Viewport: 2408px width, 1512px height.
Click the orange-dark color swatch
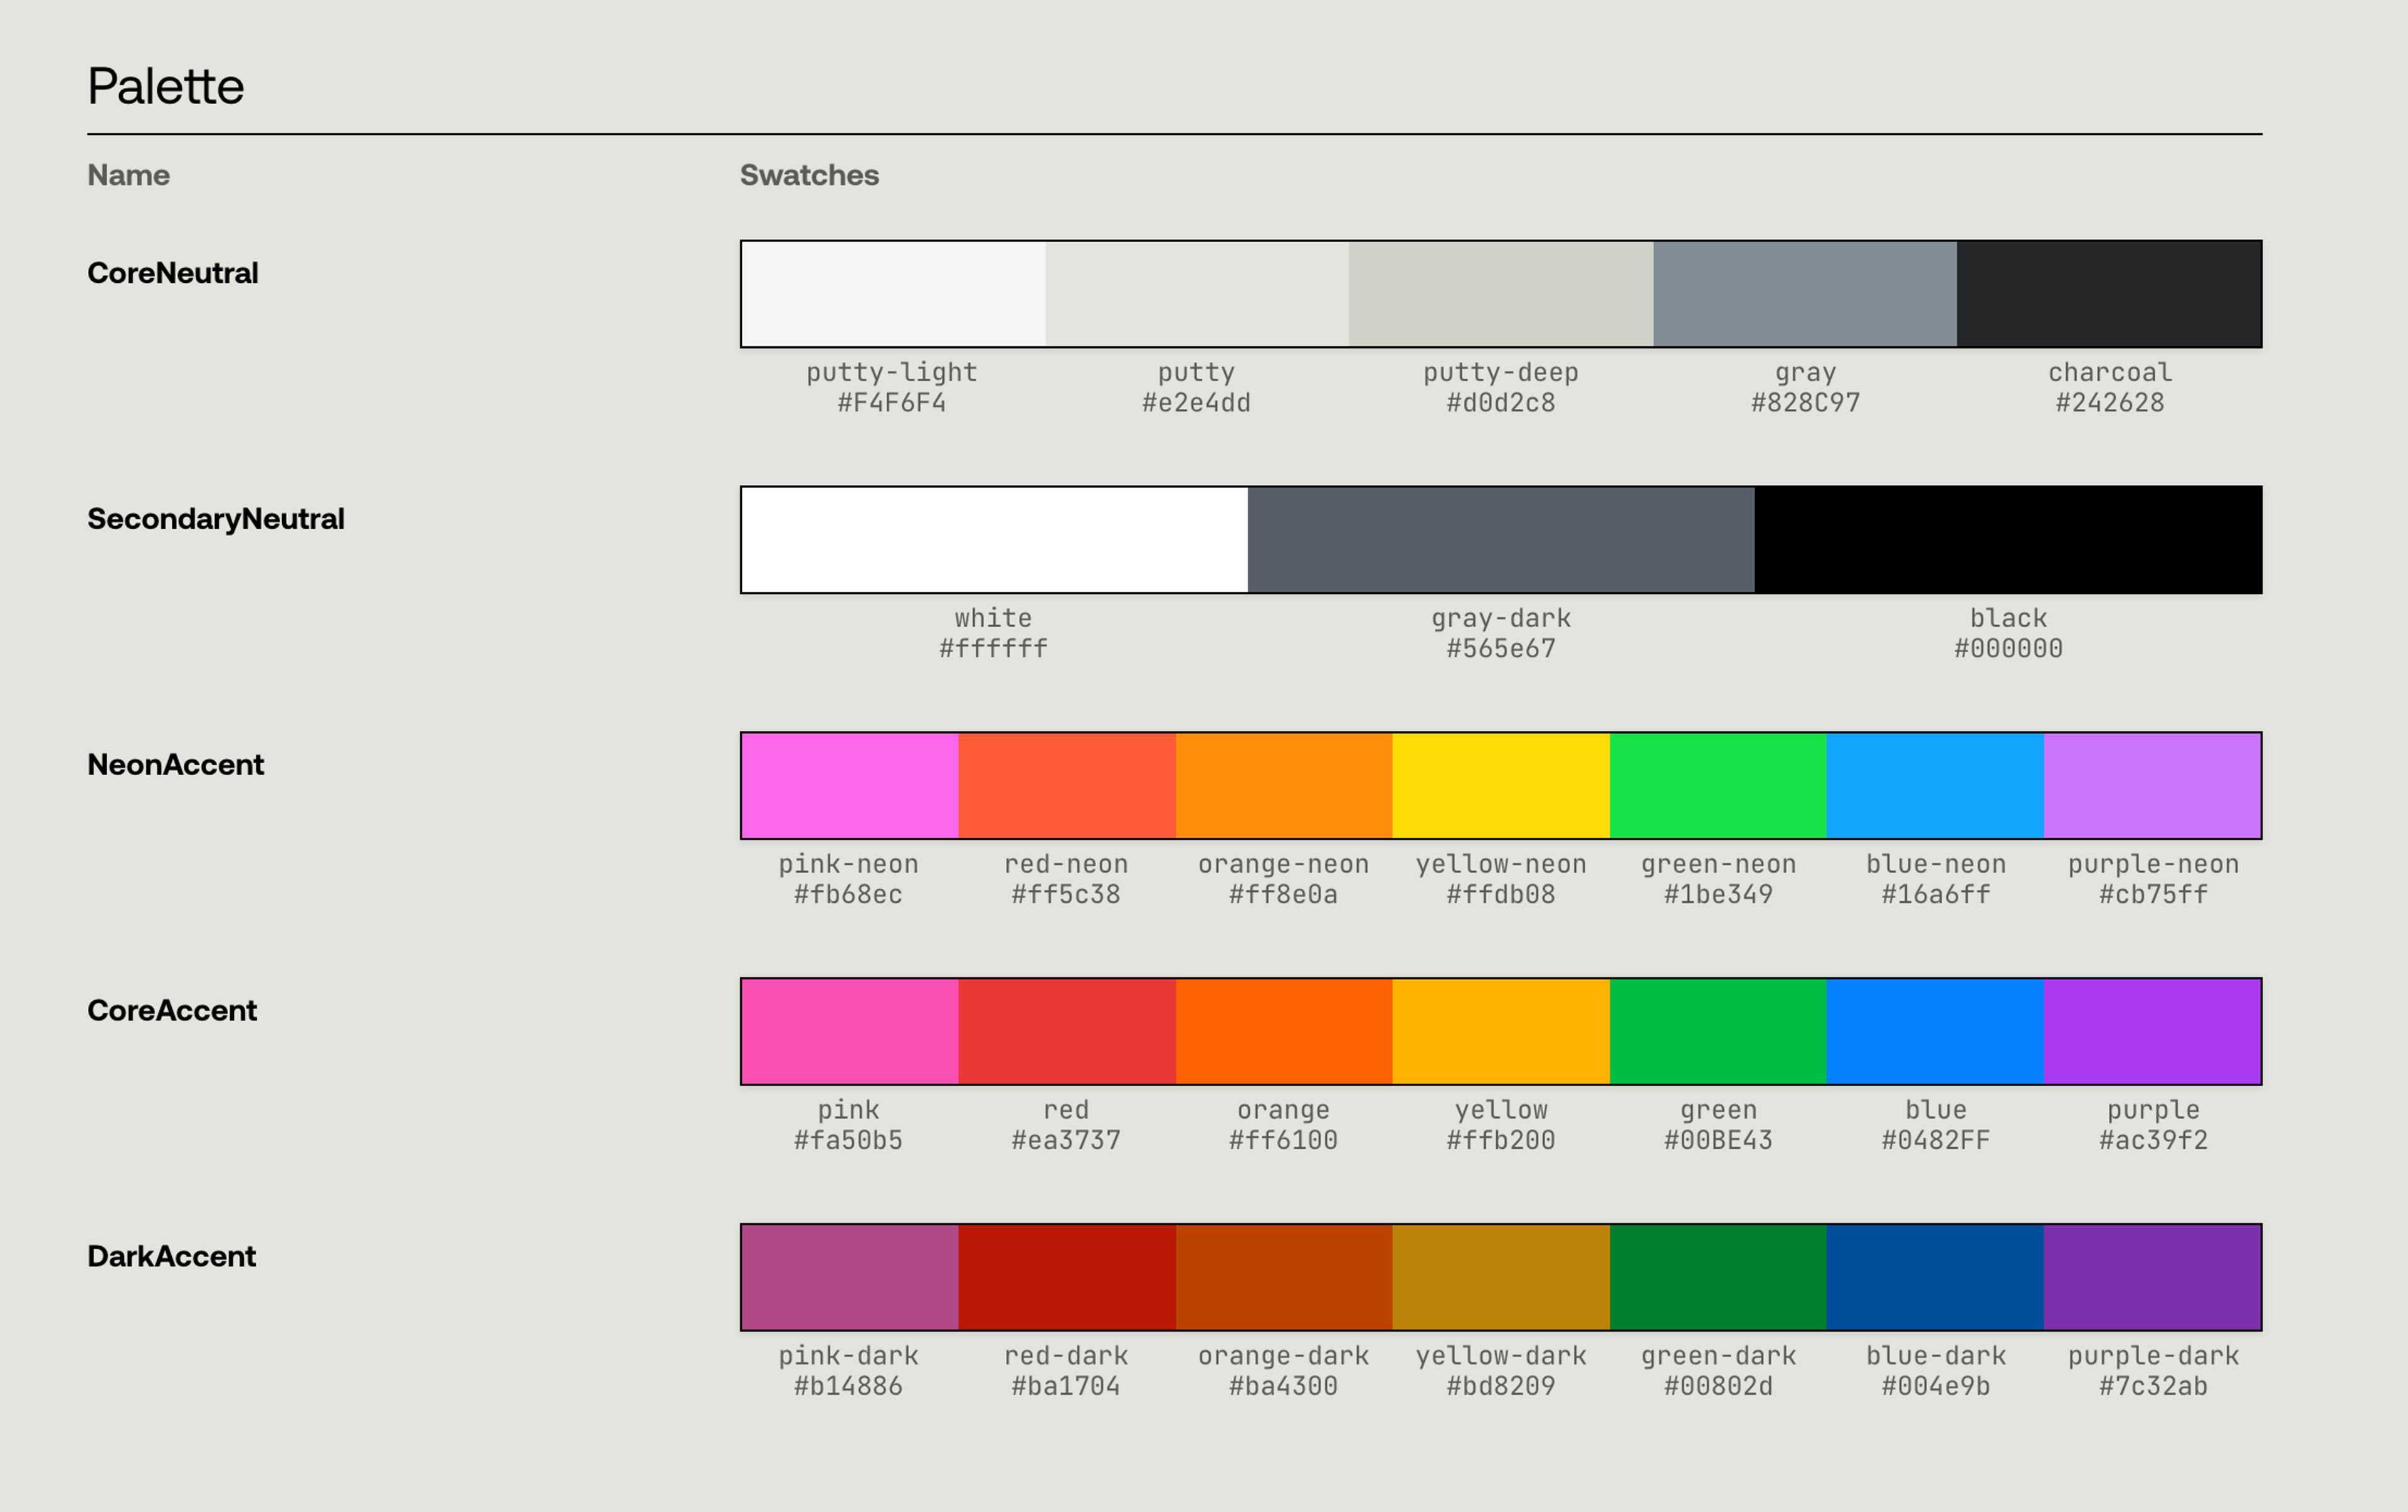[x=1283, y=1277]
